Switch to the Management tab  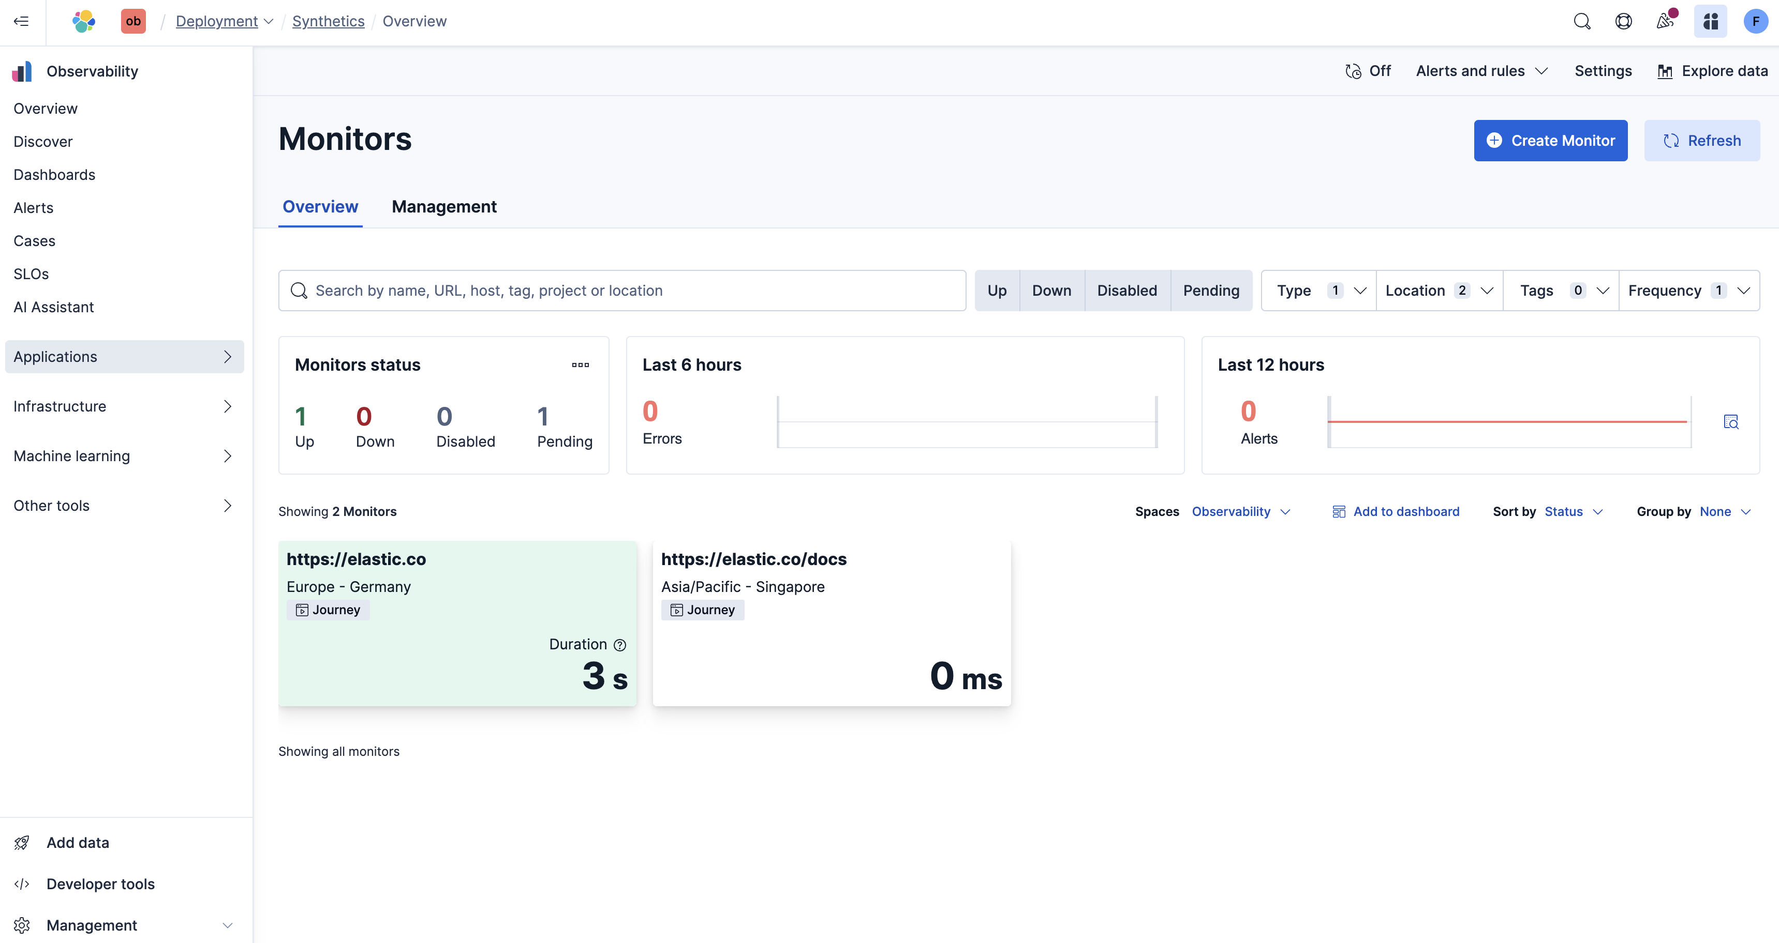444,206
